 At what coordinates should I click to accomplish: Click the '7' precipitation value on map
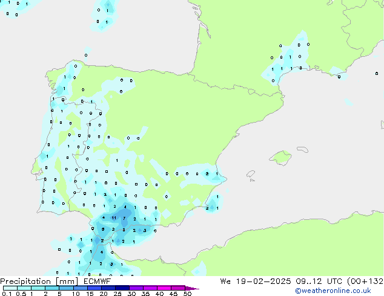124,218
